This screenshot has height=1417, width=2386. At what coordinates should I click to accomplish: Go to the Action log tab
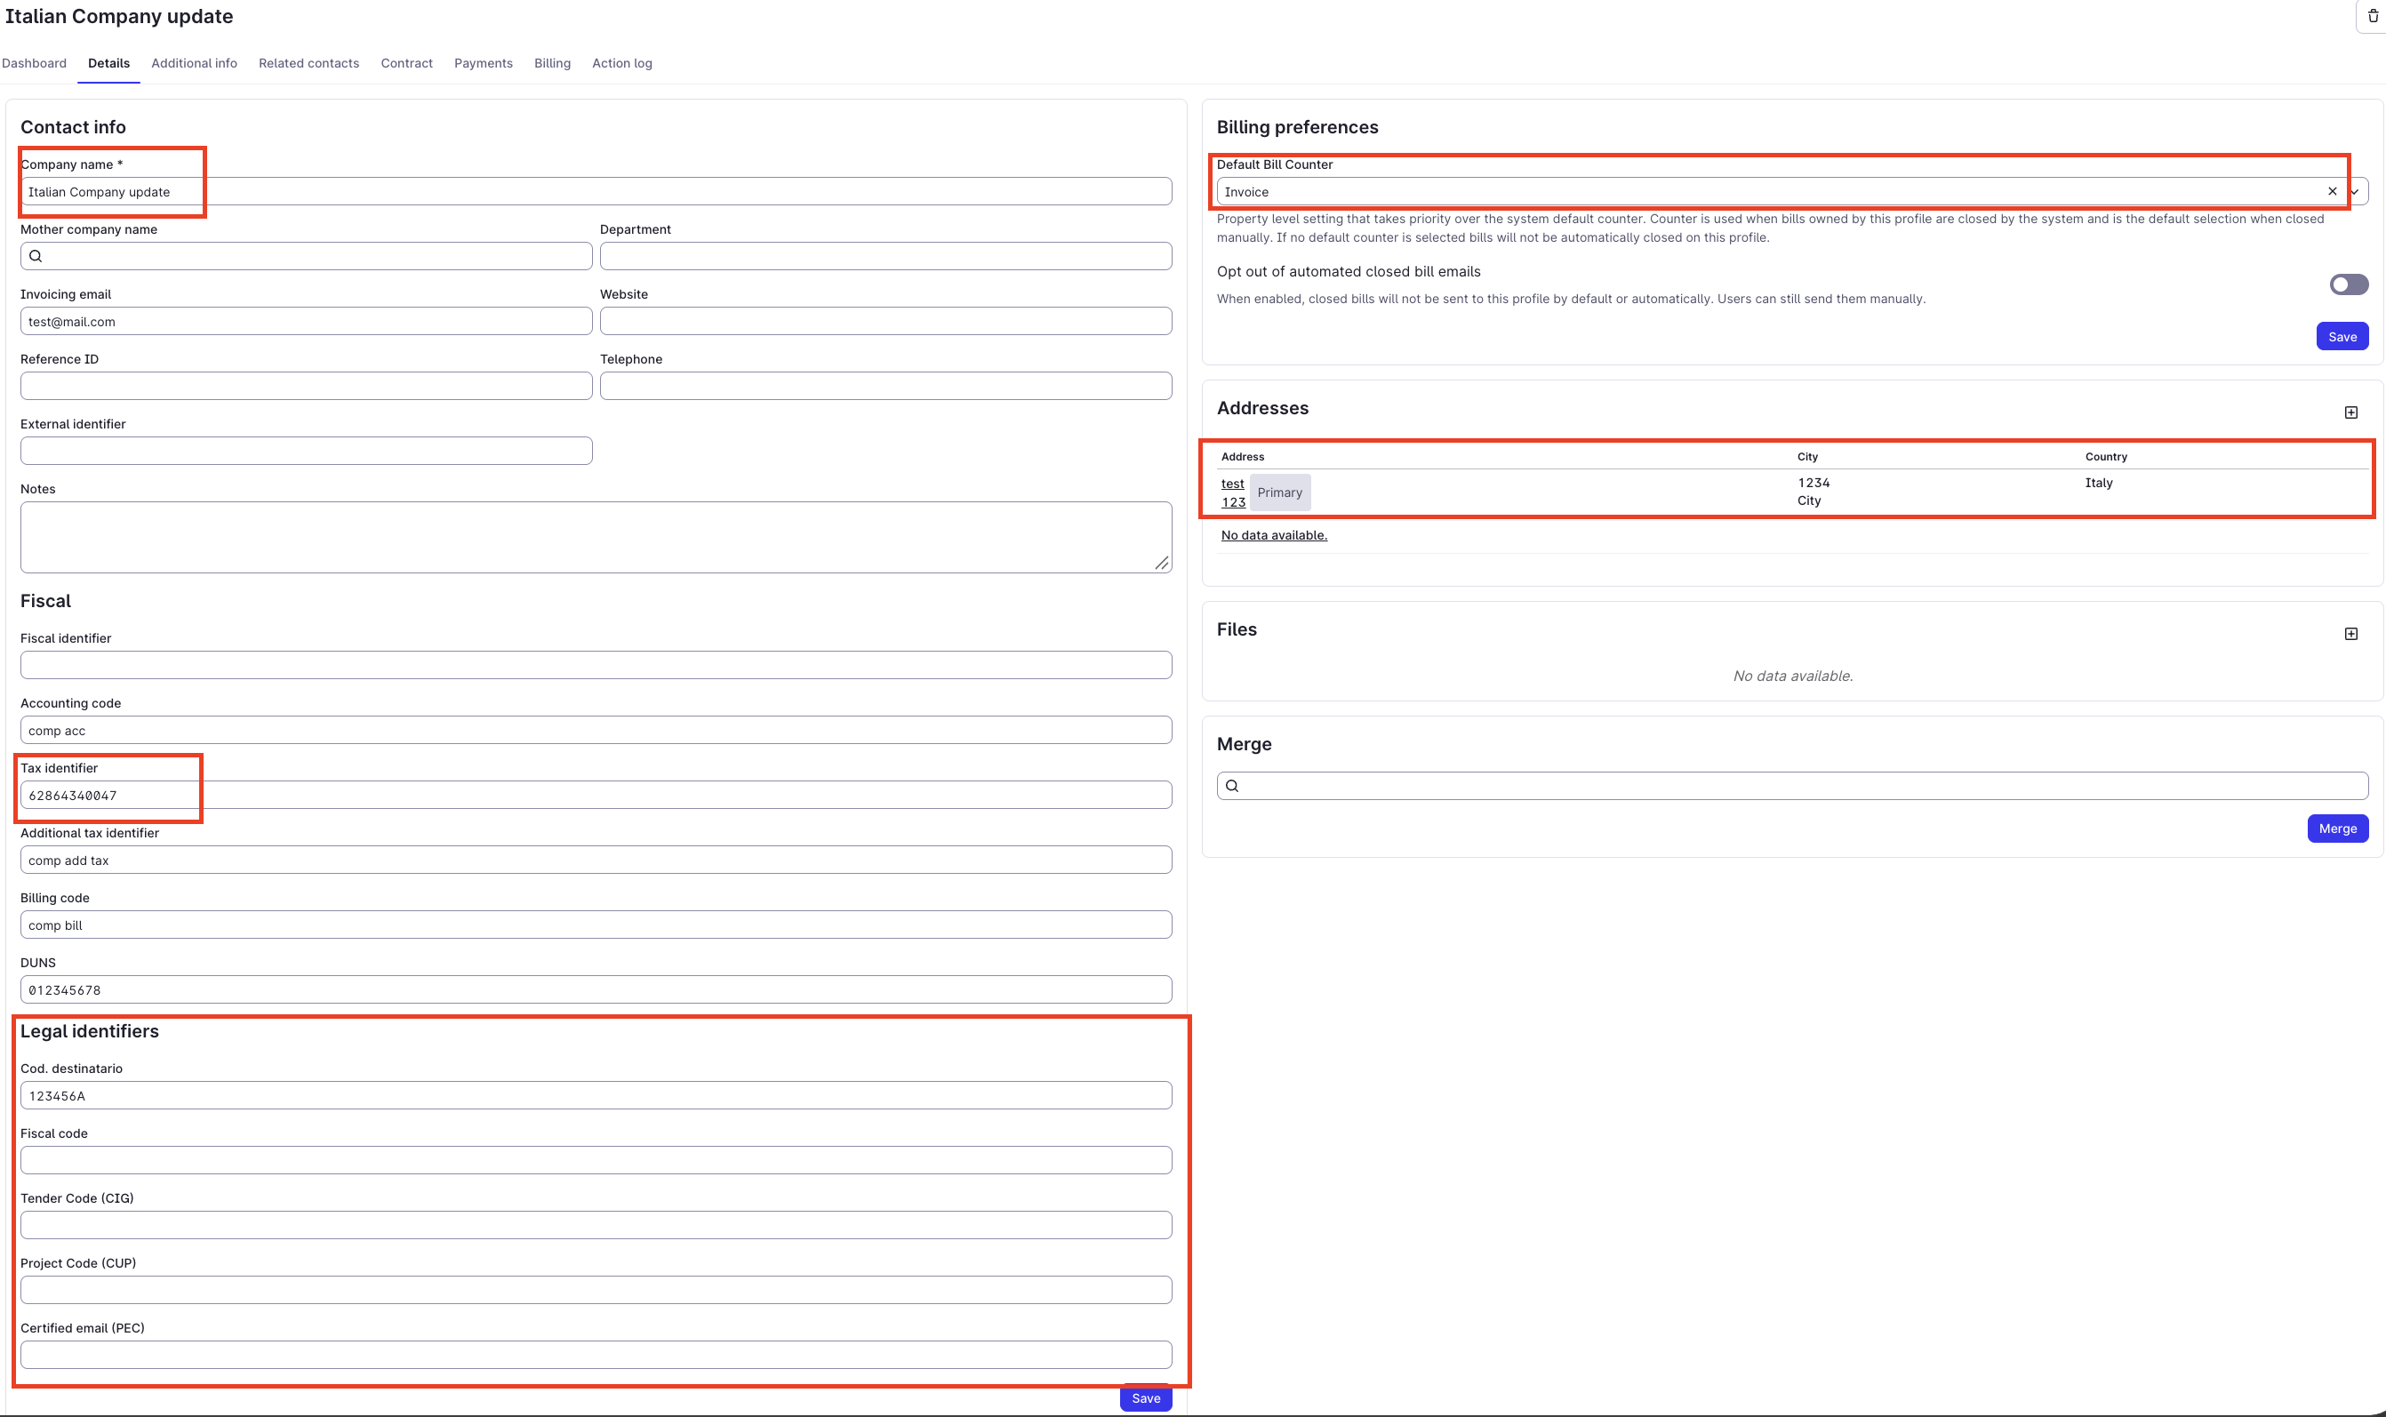[621, 63]
